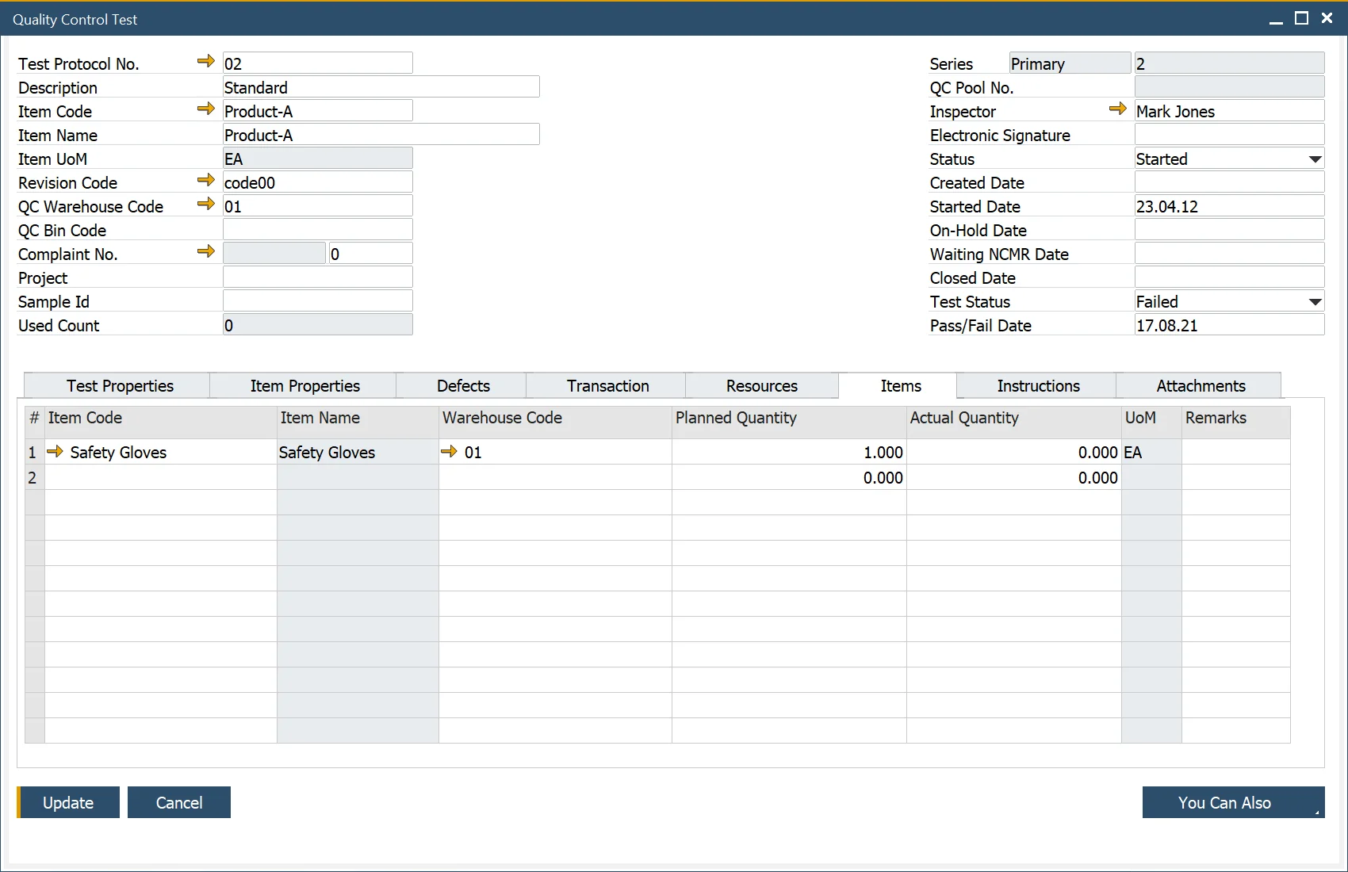Click the Safety Gloves row link arrow
This screenshot has width=1348, height=872.
pos(56,452)
